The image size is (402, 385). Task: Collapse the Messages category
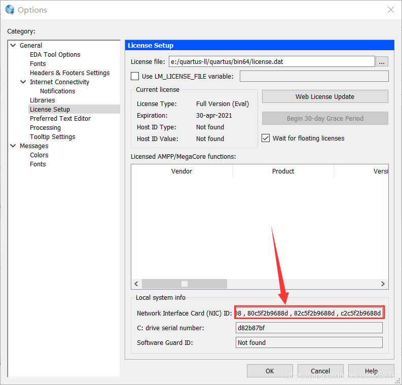tap(13, 146)
